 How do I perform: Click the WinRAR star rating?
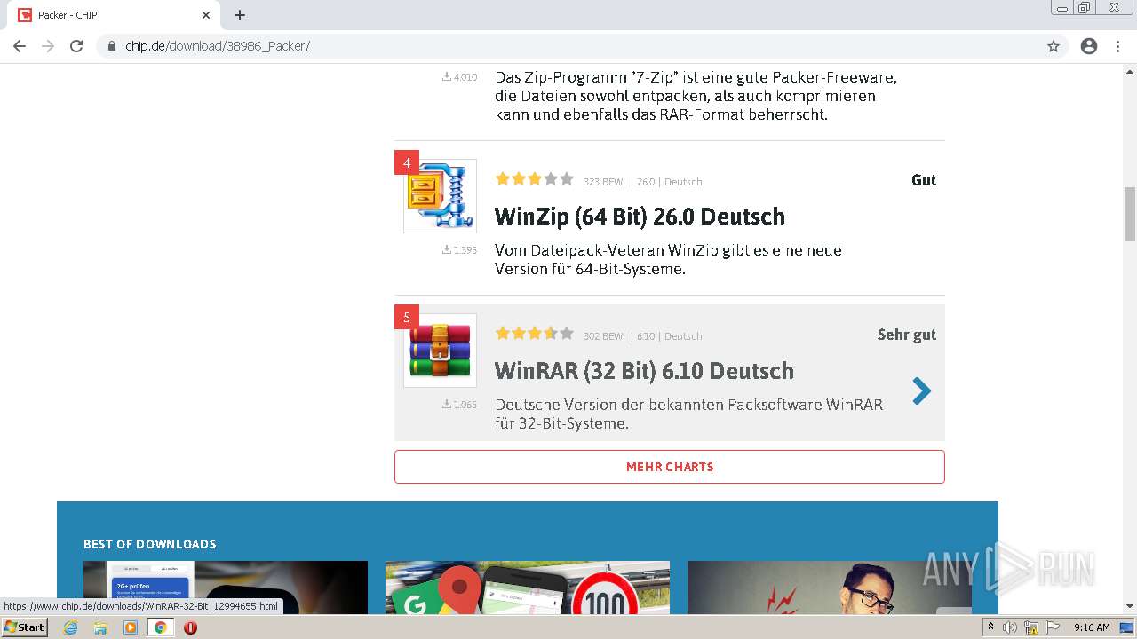[x=535, y=334]
